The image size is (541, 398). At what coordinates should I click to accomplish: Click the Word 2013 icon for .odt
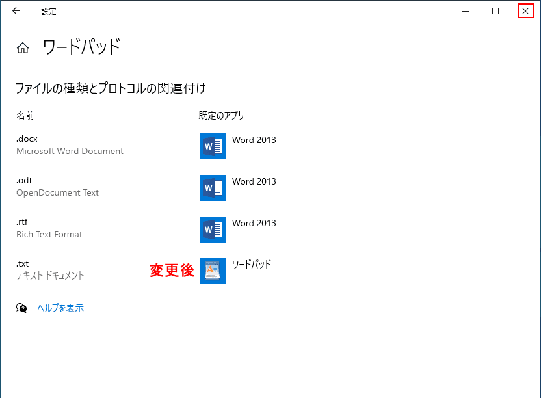[x=213, y=188]
